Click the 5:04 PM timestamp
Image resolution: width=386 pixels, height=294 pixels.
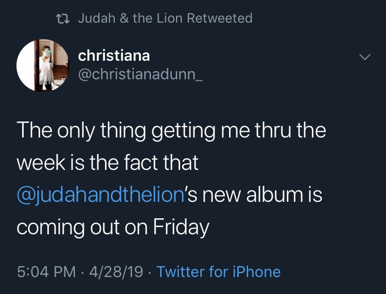coord(46,272)
